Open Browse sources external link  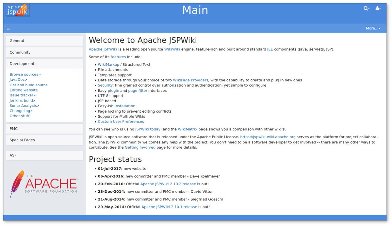pos(25,74)
